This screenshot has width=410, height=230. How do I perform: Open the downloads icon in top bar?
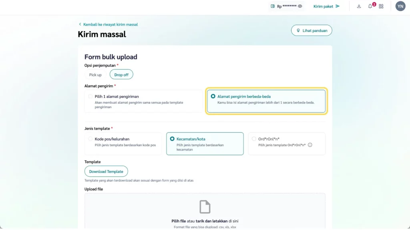point(359,6)
